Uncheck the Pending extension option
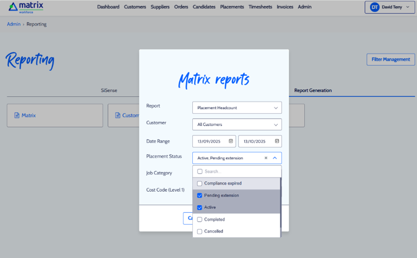 click(x=200, y=196)
